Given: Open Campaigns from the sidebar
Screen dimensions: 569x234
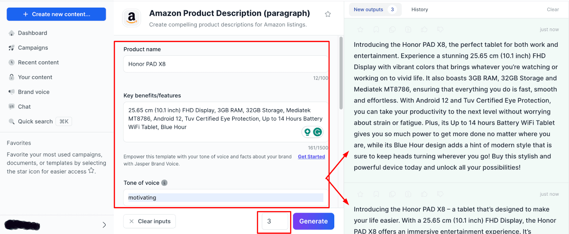Looking at the screenshot, I should tap(33, 48).
